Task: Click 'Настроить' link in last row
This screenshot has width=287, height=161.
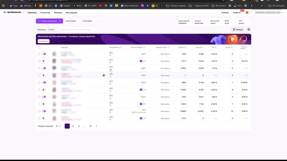Action: click(165, 118)
